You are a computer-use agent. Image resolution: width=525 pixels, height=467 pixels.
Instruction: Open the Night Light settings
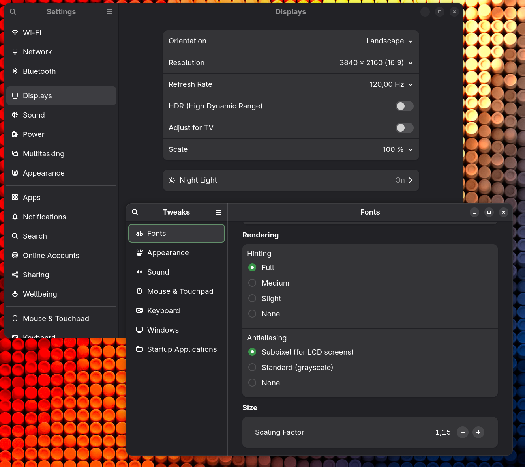click(x=291, y=180)
